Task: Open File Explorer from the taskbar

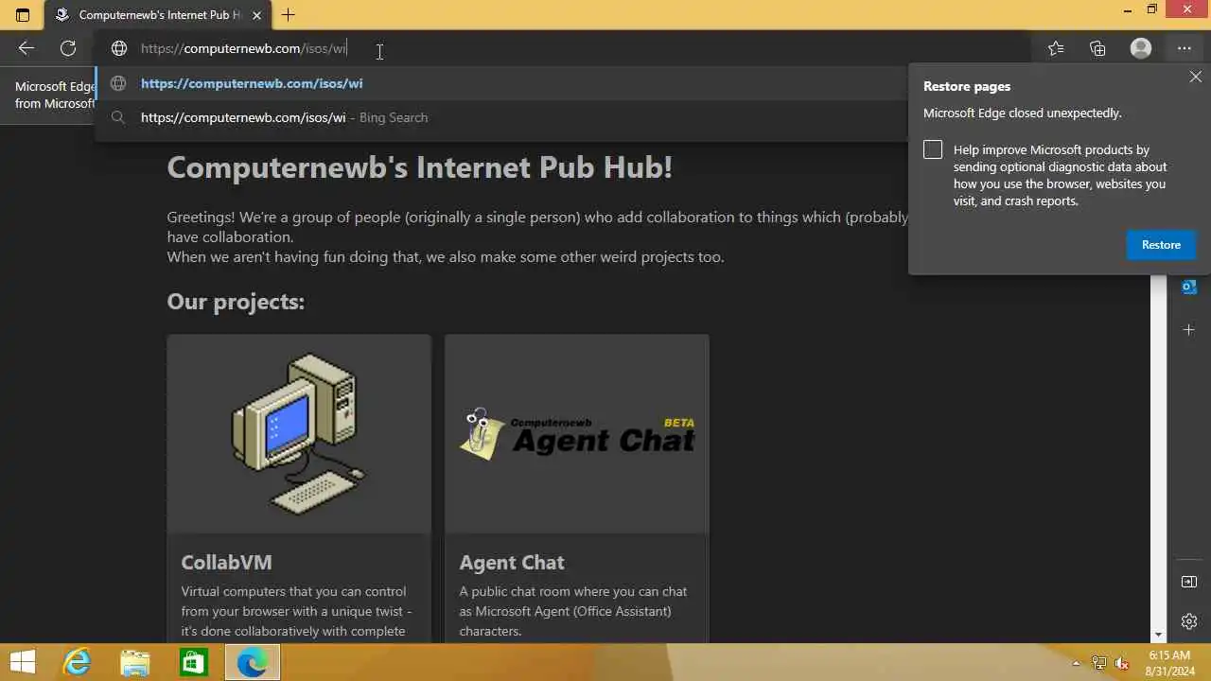Action: pyautogui.click(x=135, y=662)
